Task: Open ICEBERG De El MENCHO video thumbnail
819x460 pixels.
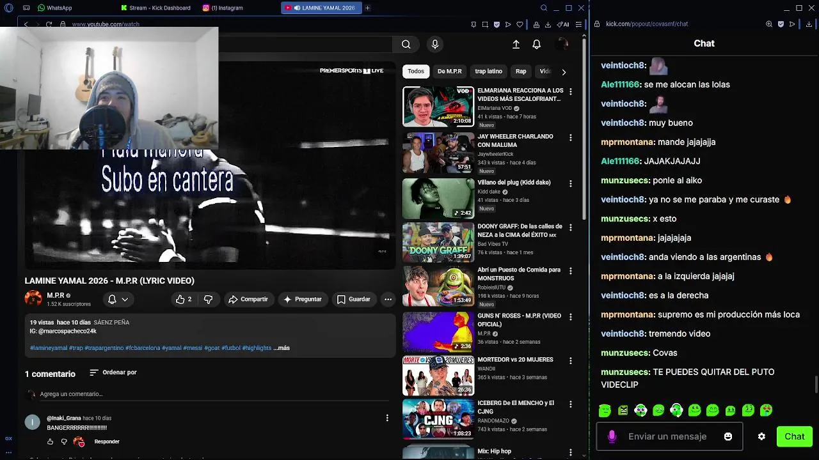Action: coord(438,419)
